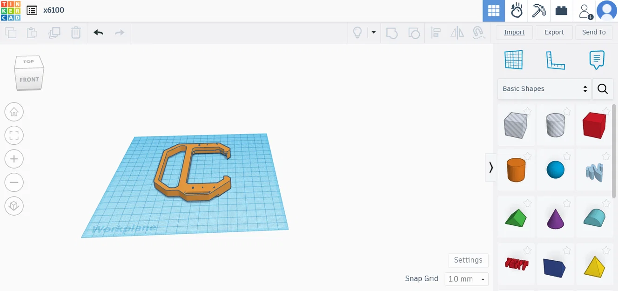618x291 pixels.
Task: Select the green Roof shape
Action: [x=516, y=218]
